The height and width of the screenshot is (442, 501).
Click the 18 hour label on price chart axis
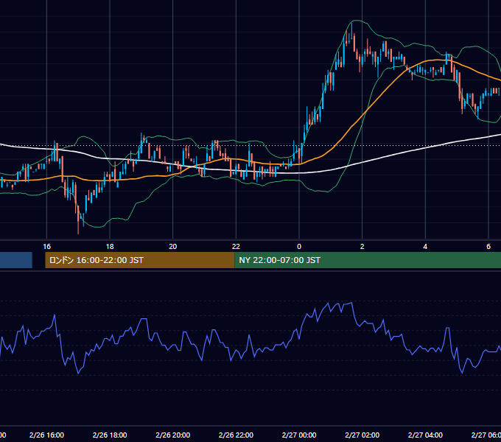pyautogui.click(x=110, y=247)
